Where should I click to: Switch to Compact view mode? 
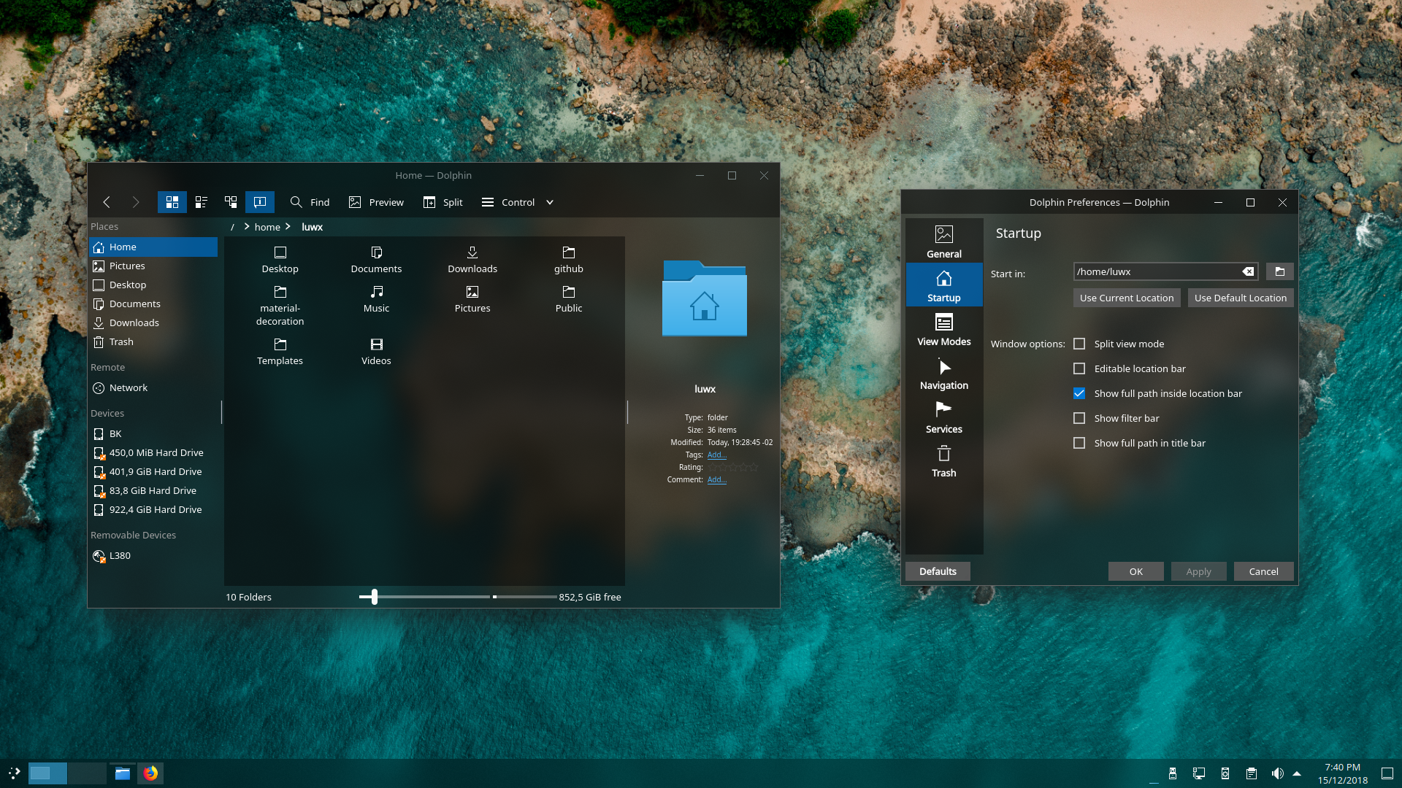point(202,202)
